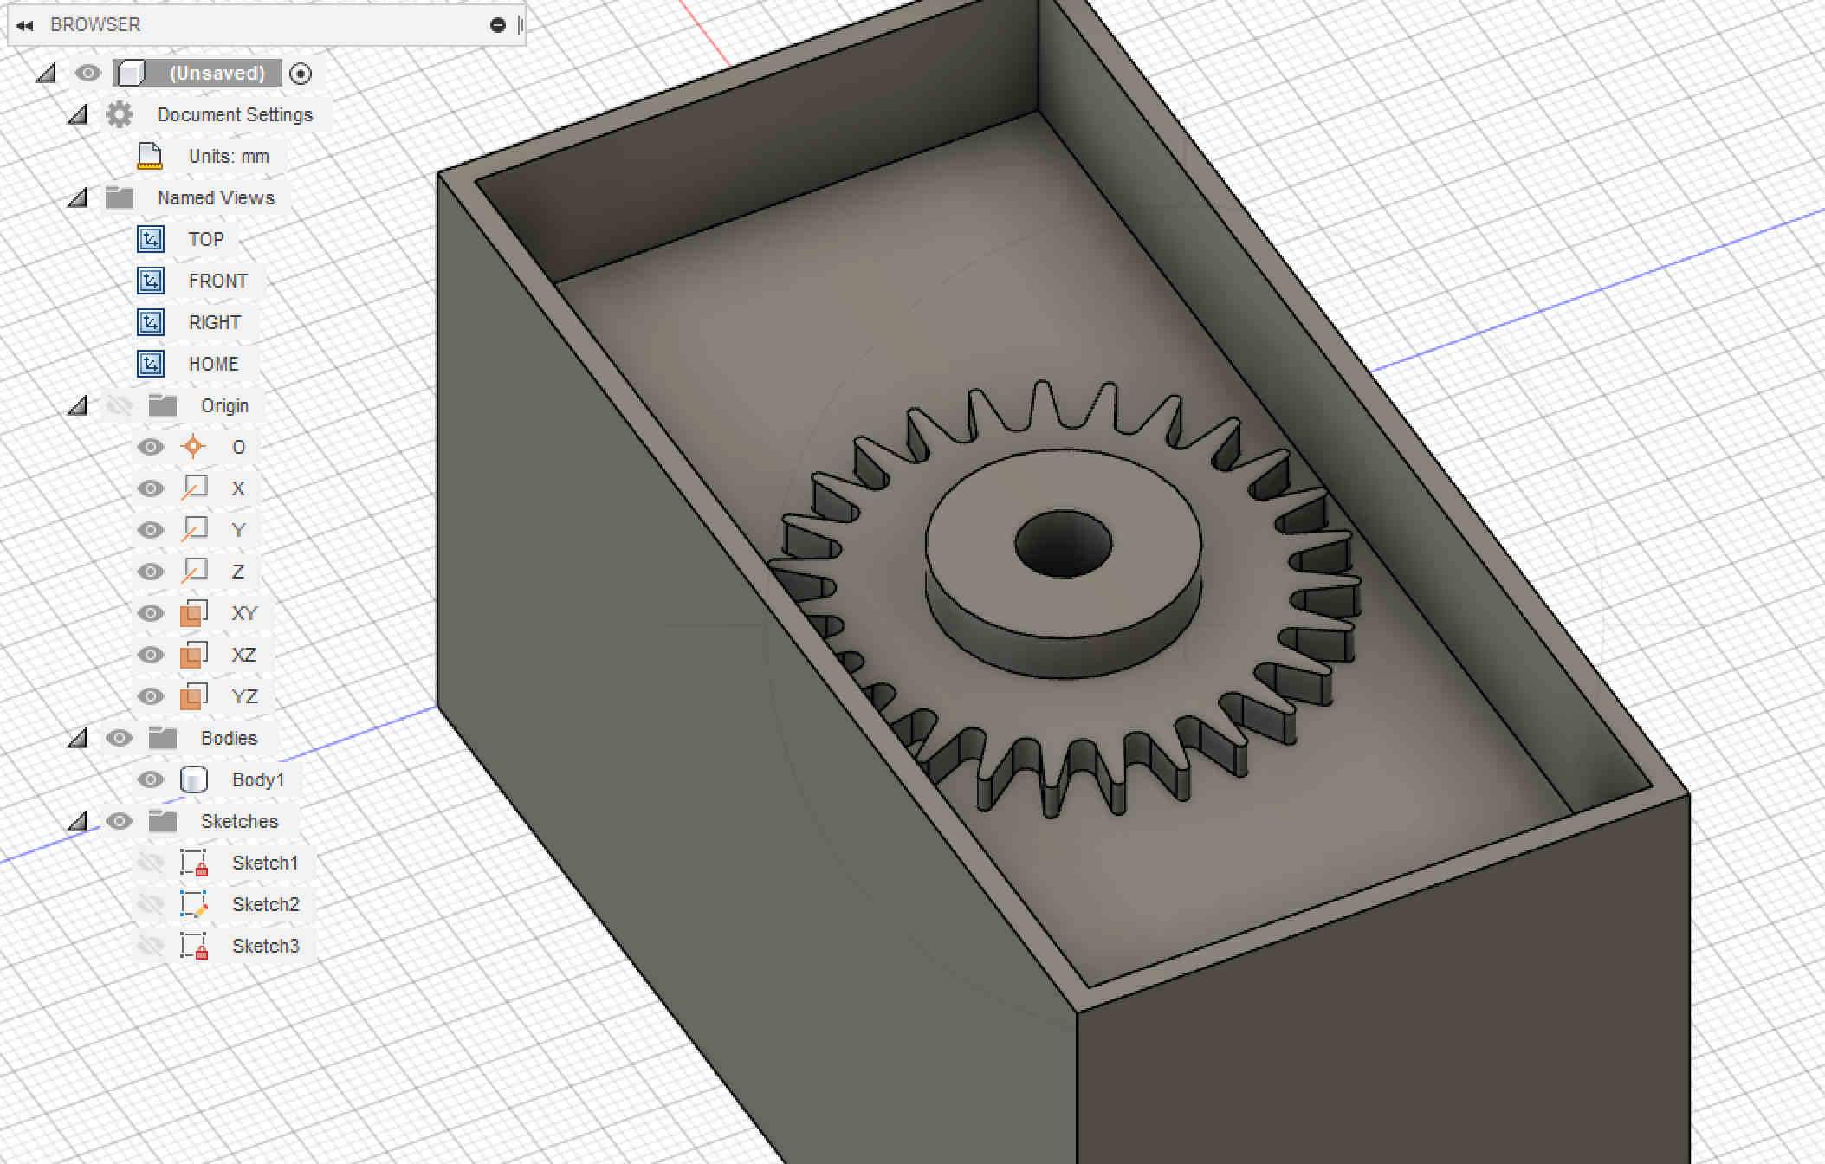Select the origin point O icon

(x=193, y=447)
